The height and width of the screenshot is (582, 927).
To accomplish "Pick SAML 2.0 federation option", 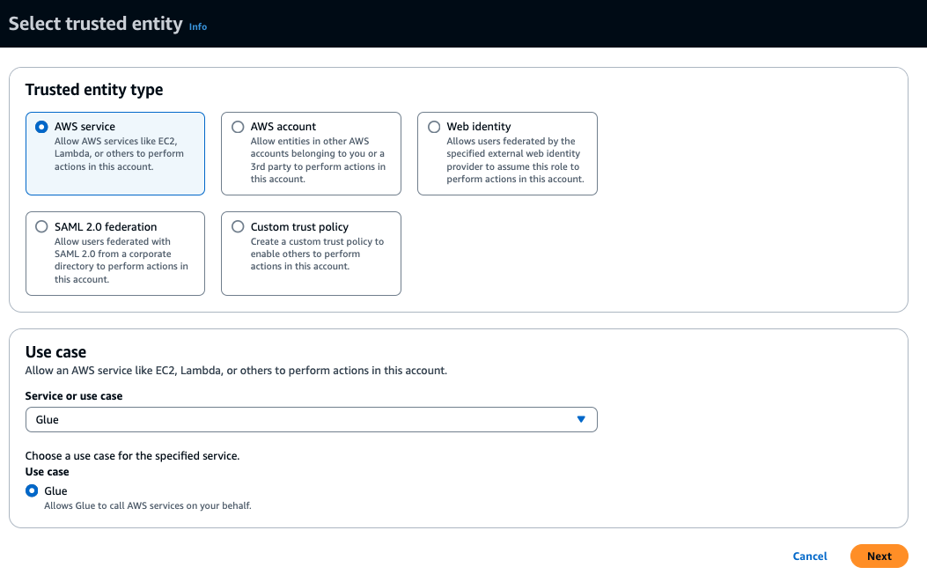I will (41, 226).
